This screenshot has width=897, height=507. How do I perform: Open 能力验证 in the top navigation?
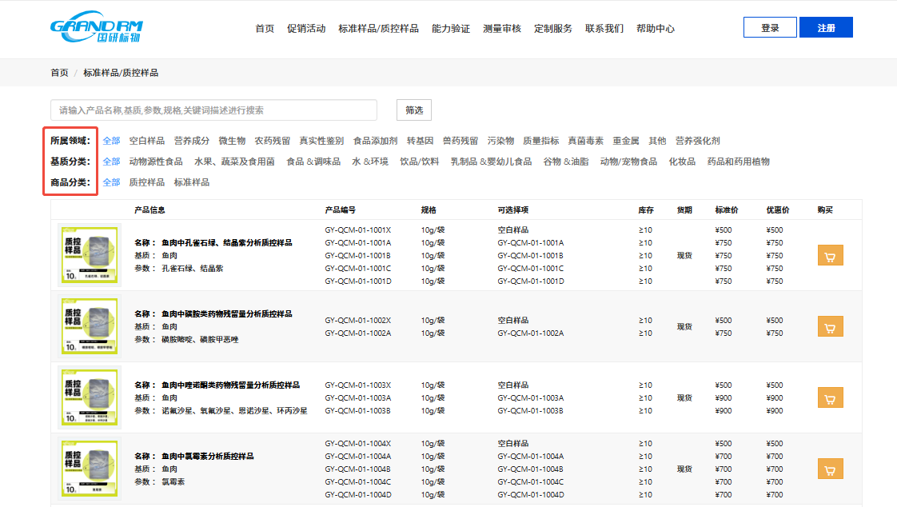[451, 29]
